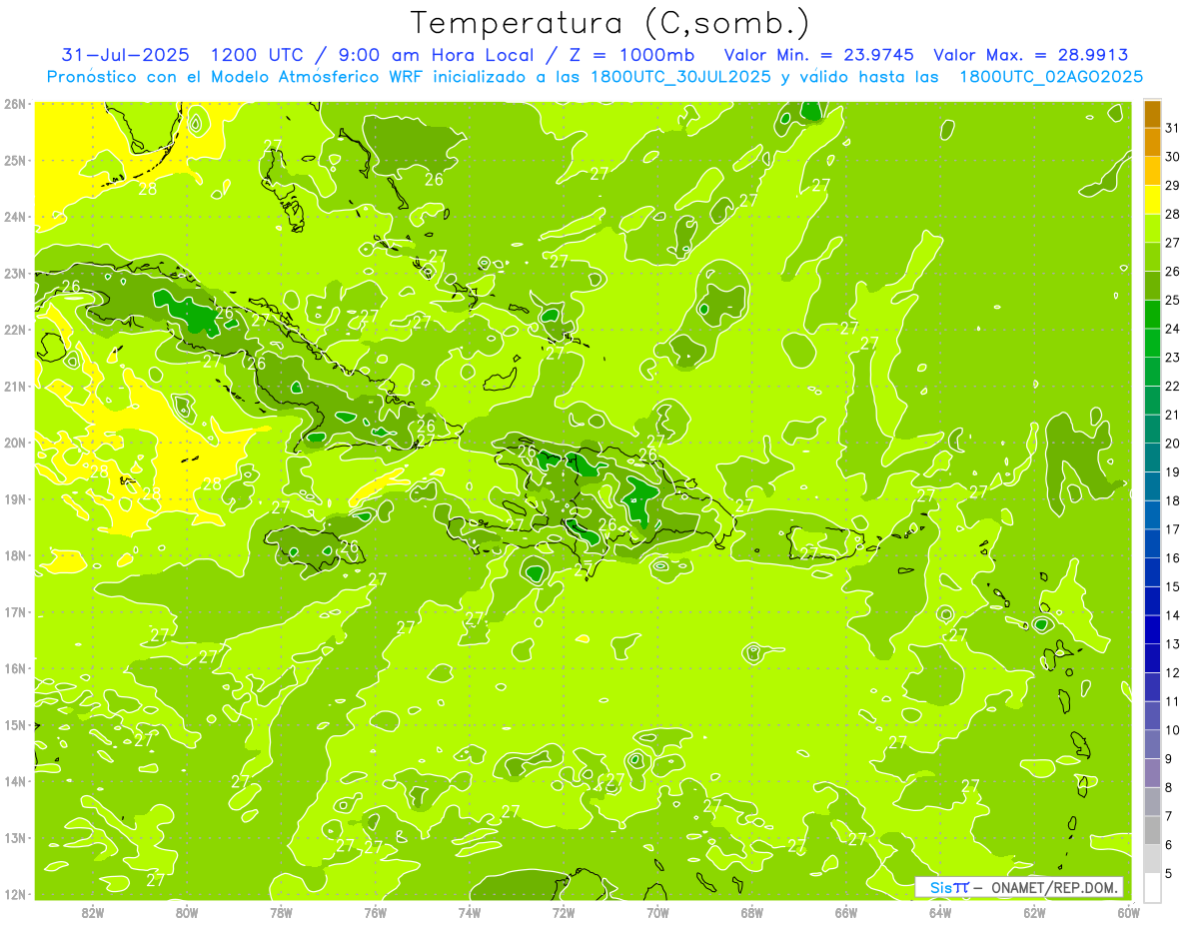Select the date text '31-Jul-2025'
This screenshot has height=926, width=1199.
pyautogui.click(x=125, y=55)
